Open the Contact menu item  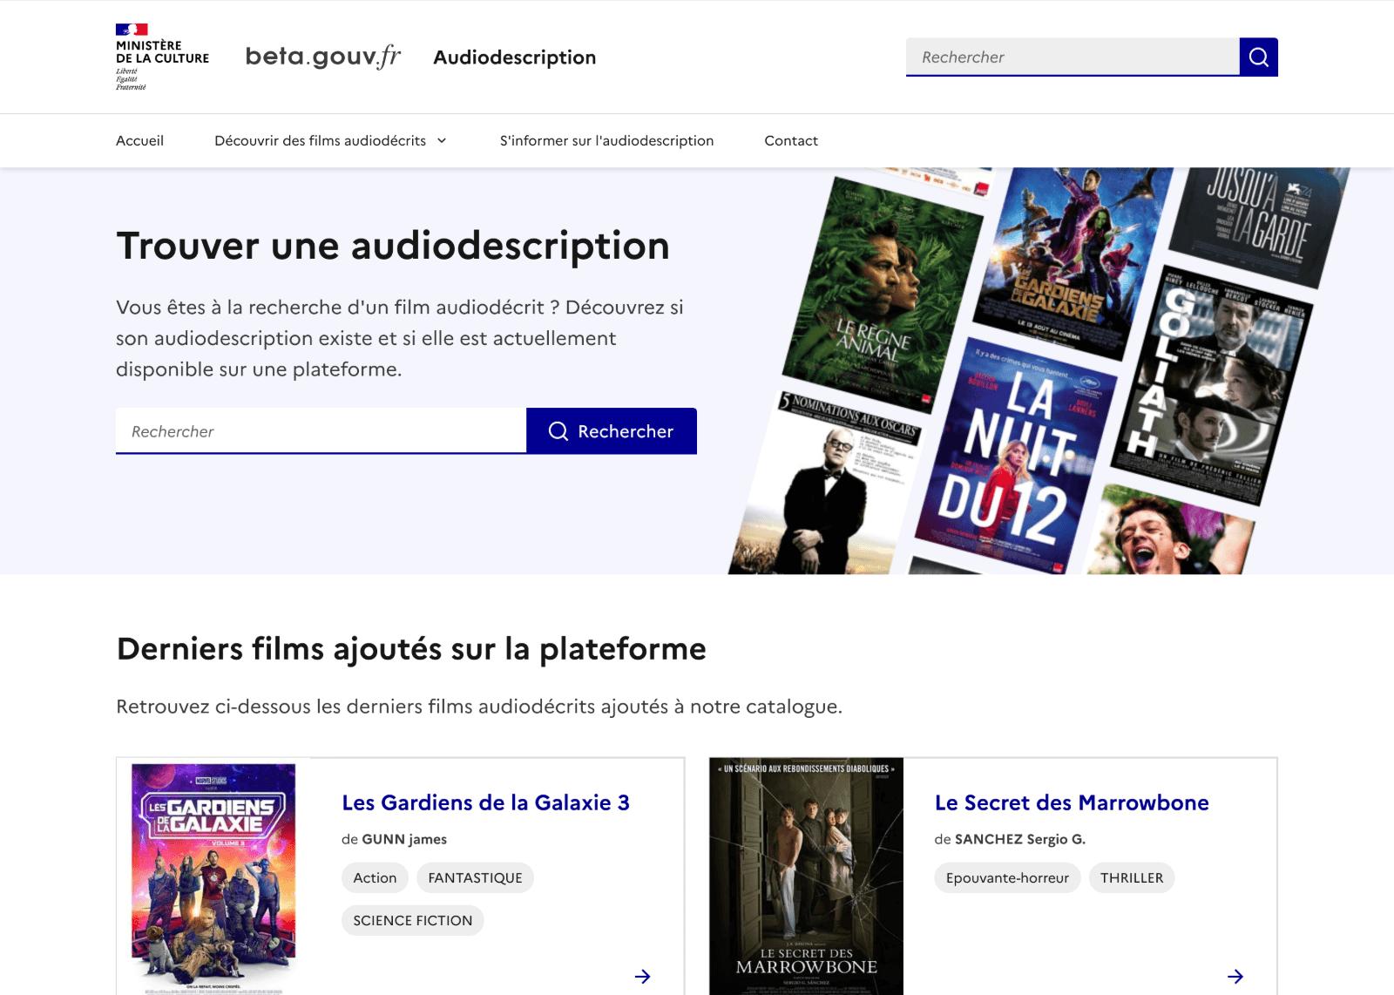click(791, 140)
